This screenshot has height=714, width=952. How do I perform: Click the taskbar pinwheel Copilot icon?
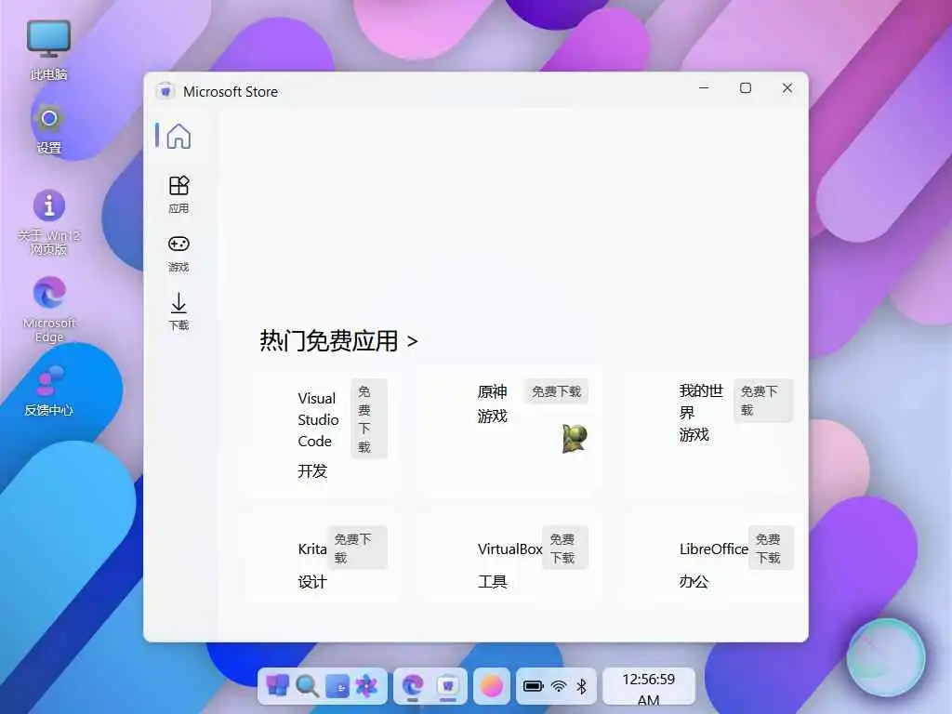pyautogui.click(x=366, y=686)
